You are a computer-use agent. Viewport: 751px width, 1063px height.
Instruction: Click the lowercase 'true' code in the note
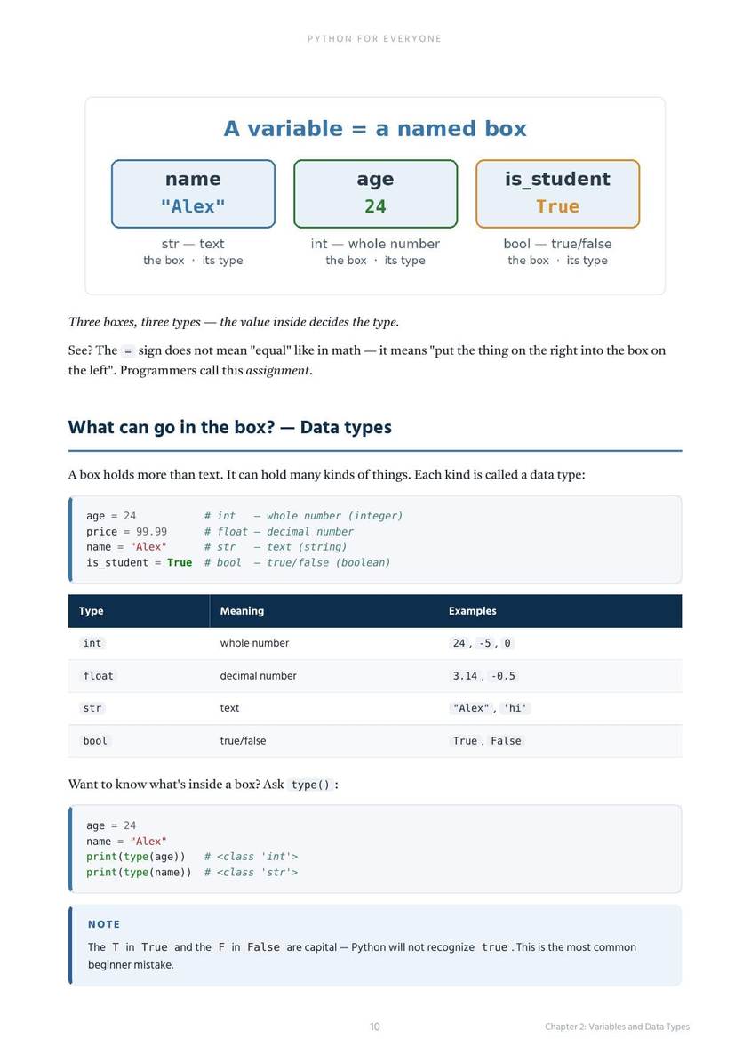(494, 947)
